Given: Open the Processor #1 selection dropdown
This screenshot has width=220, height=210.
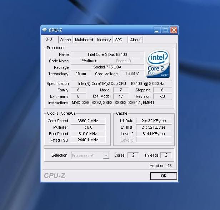Looking at the screenshot, I should coord(90,156).
